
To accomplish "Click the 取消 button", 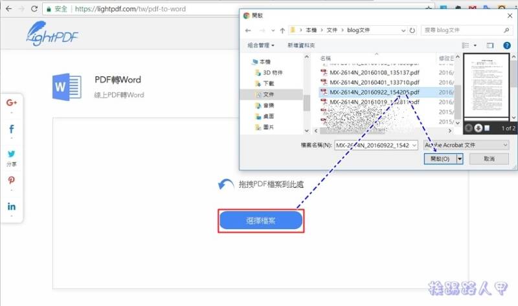I will 489,158.
